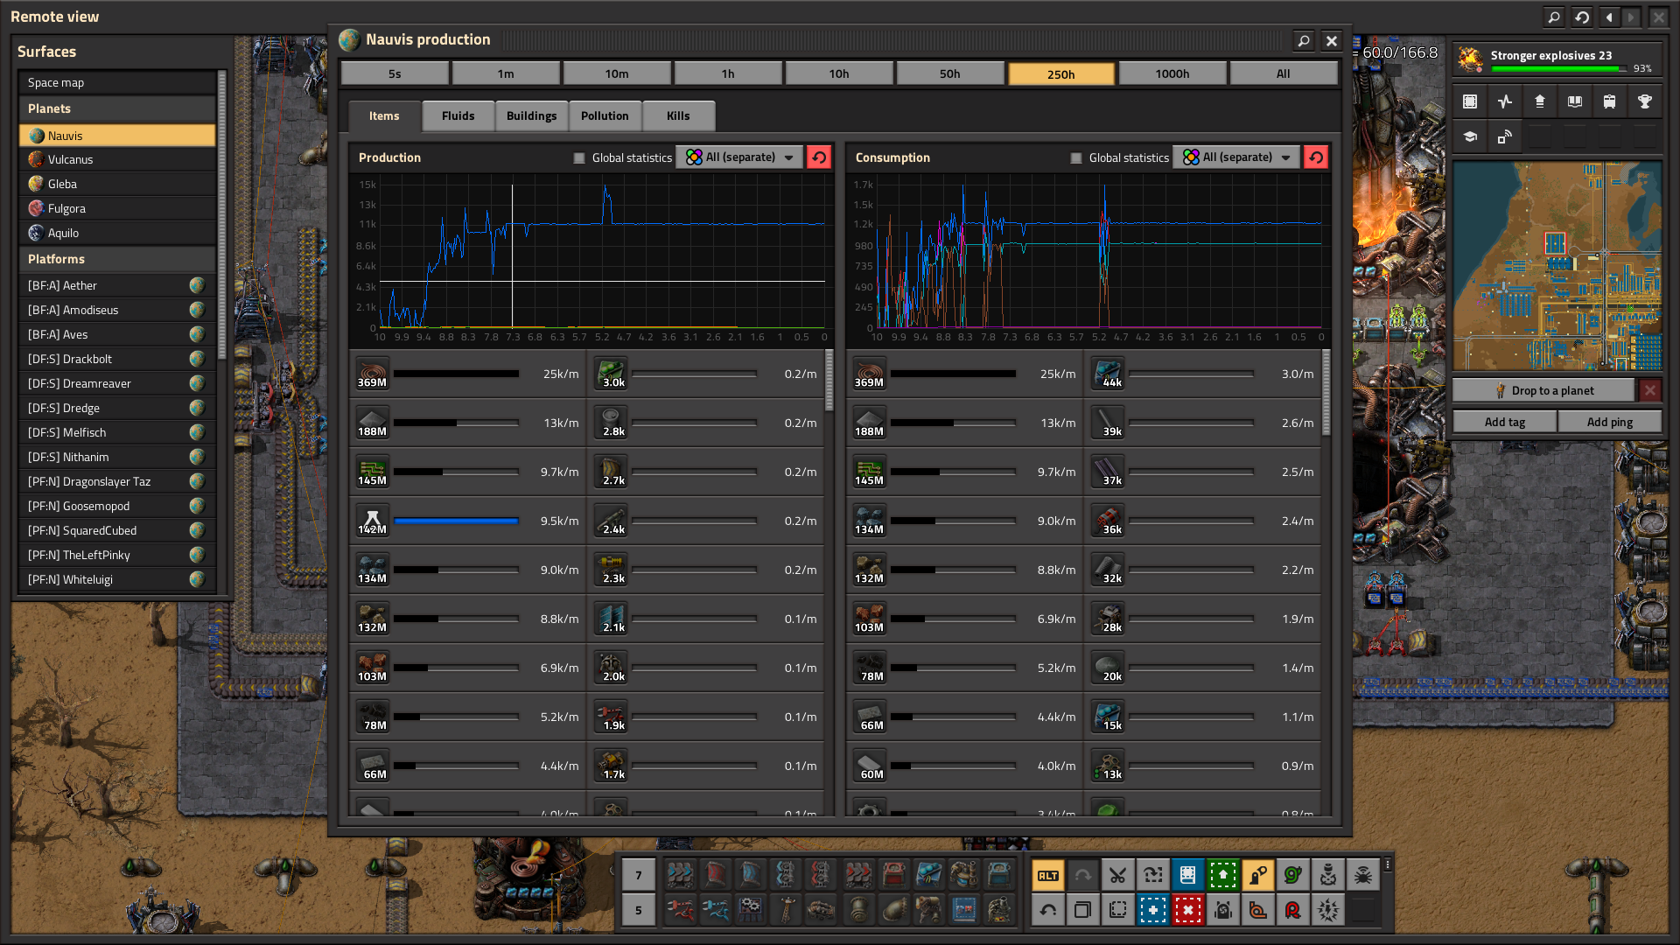
Task: Open the blue blueprint book shortcut
Action: [1187, 875]
